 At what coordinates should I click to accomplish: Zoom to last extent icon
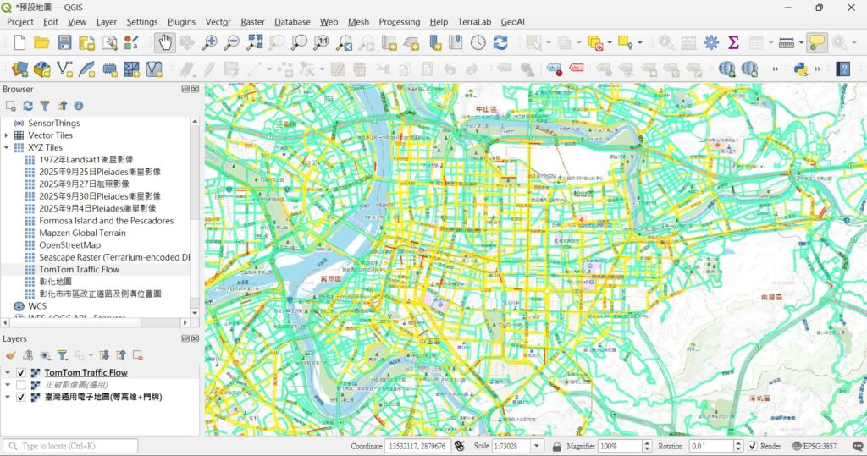tap(345, 42)
